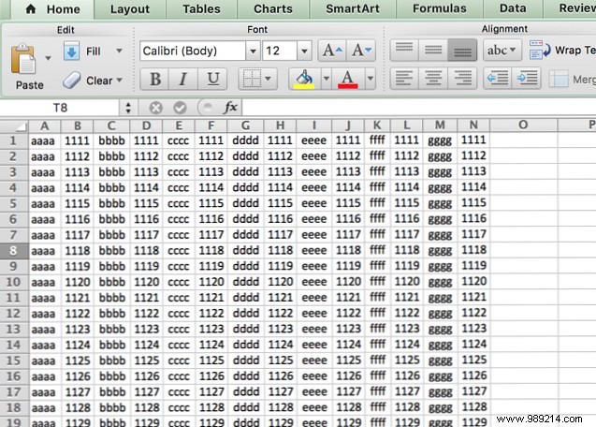596x427 pixels.
Task: Select cell B18 containing 1128
Action: pos(77,407)
